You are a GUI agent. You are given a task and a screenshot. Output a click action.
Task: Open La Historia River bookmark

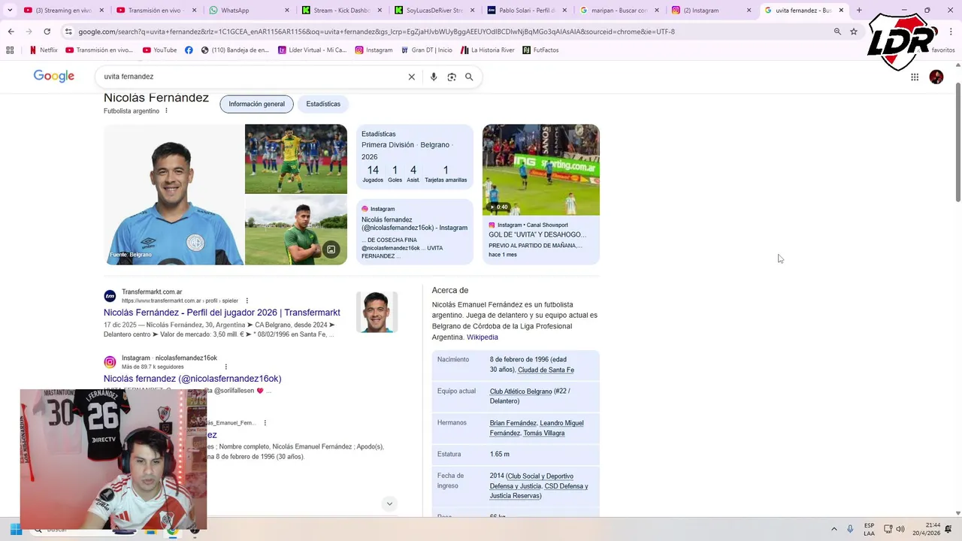point(487,50)
